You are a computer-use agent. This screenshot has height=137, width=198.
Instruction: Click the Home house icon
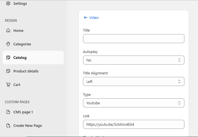pos(8,30)
